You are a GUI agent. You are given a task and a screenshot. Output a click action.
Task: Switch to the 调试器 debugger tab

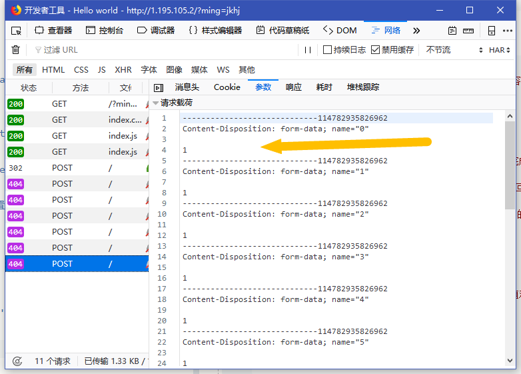pyautogui.click(x=156, y=31)
